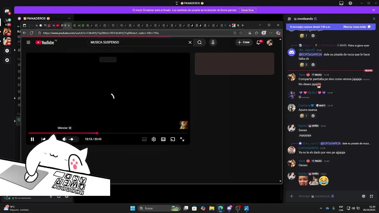
Task: Reload the YouTube page
Action: click(32, 33)
